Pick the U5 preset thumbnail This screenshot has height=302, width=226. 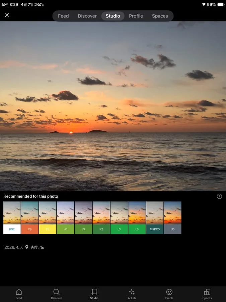coord(172,218)
